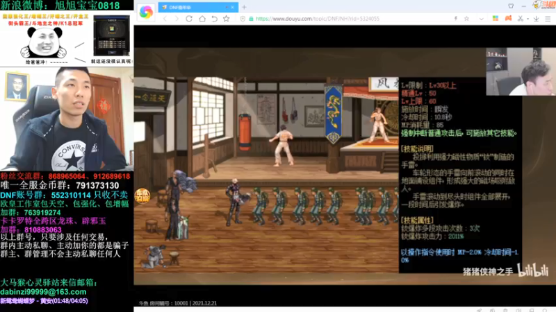Click the fighter in white gi at center of the dojo
Image resolution: width=556 pixels, height=312 pixels.
pos(283,145)
